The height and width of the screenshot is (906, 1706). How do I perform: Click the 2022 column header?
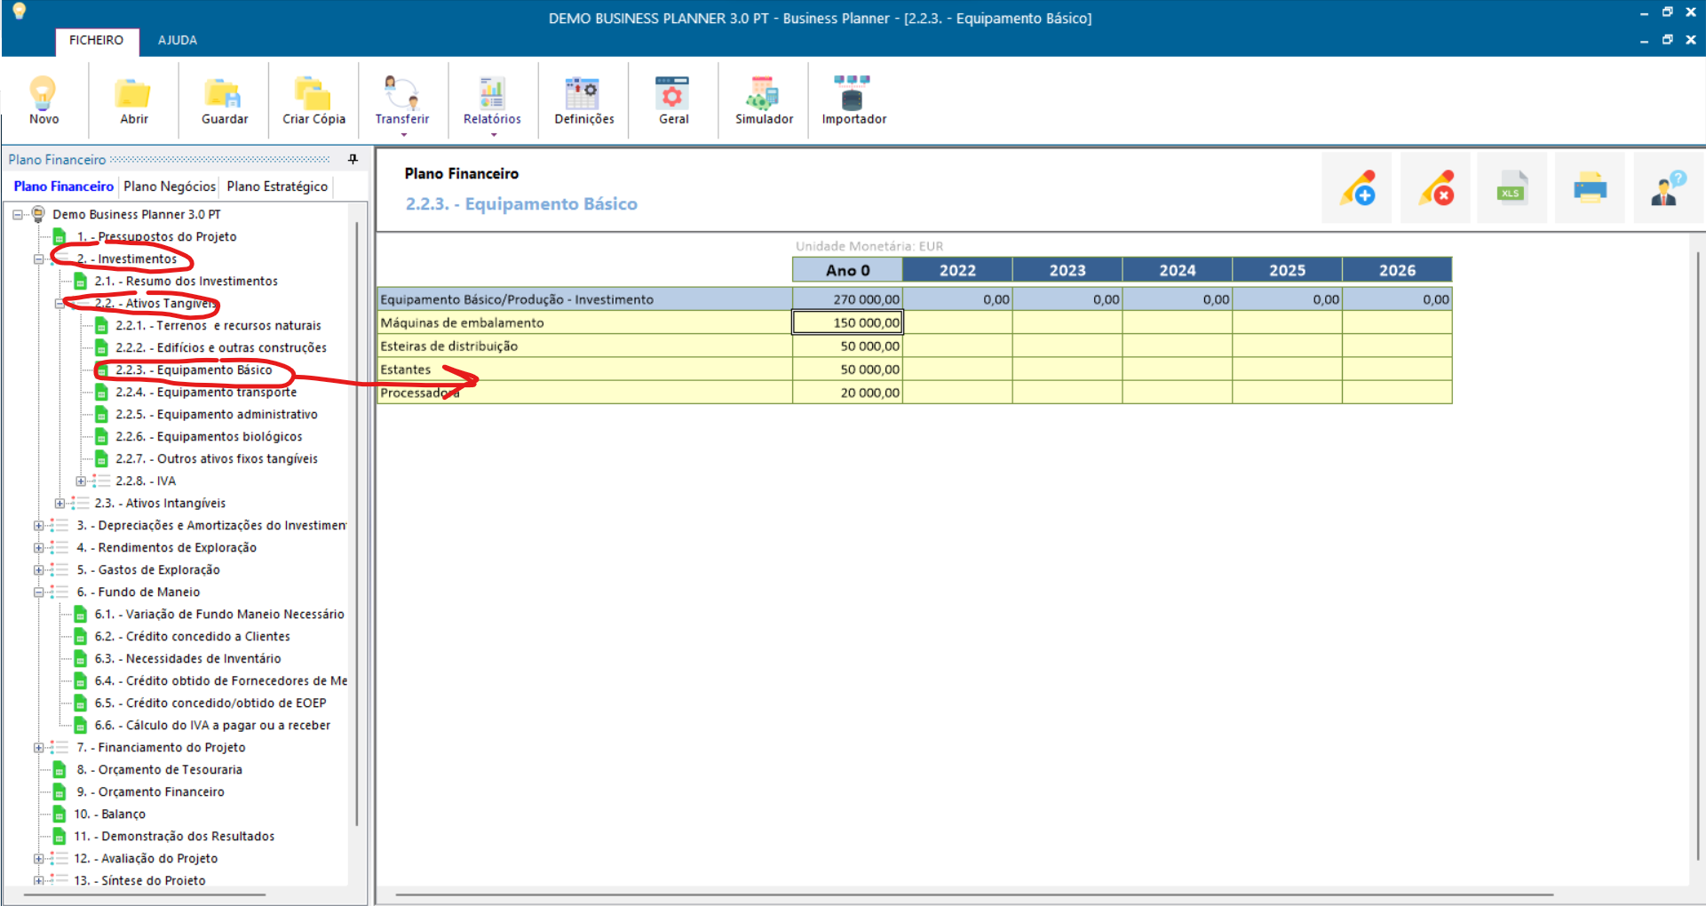pyautogui.click(x=957, y=270)
